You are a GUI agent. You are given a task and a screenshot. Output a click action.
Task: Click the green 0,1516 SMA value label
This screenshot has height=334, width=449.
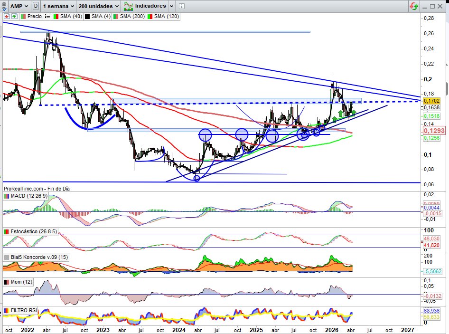(431, 116)
